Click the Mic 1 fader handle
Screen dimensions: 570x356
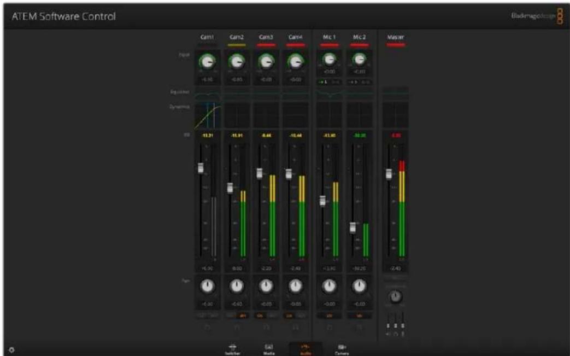click(322, 201)
